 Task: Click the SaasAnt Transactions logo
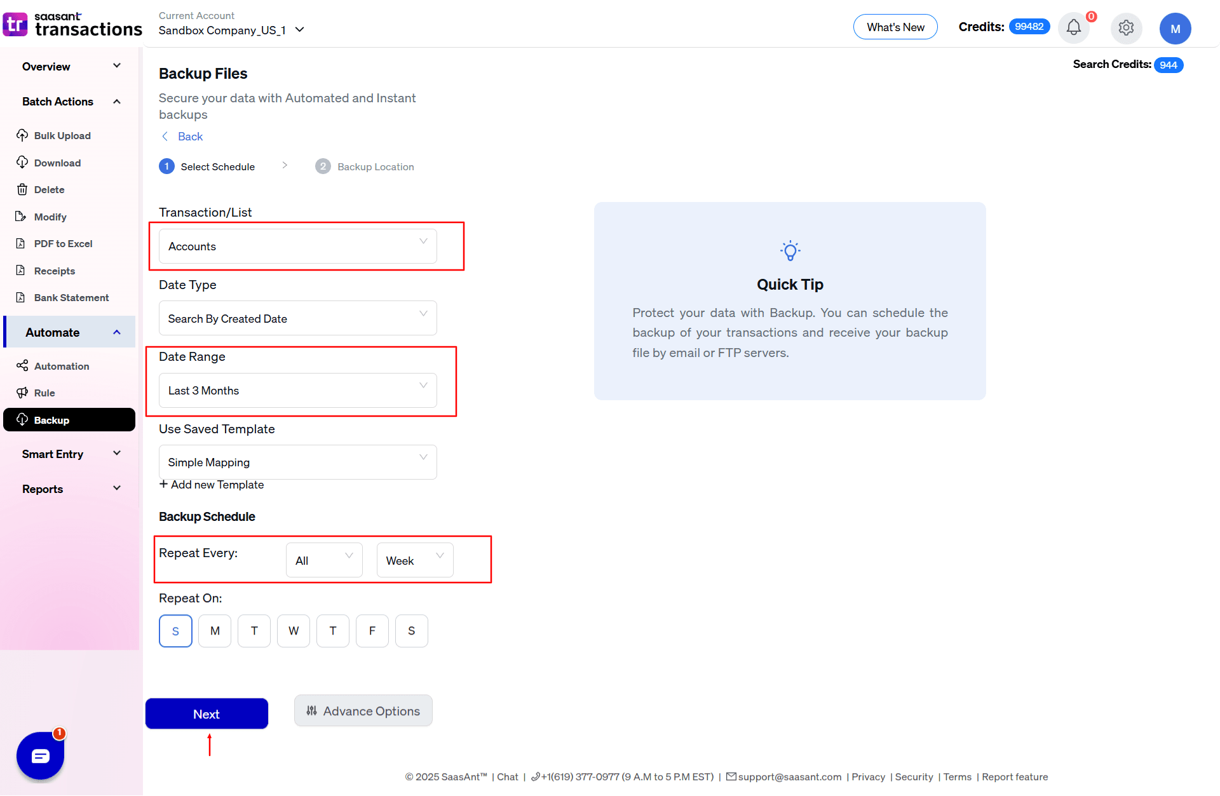pyautogui.click(x=72, y=25)
